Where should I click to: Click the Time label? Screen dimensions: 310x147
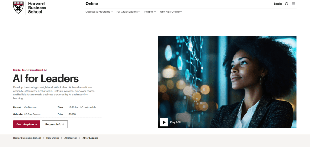click(60, 108)
